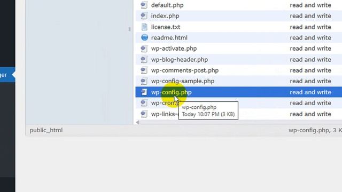The image size is (342, 192).
Task: Select the index.php file name
Action: [x=165, y=16]
